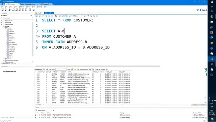The height and width of the screenshot is (122, 216).
Task: Open the Server menu
Action: (28, 7)
